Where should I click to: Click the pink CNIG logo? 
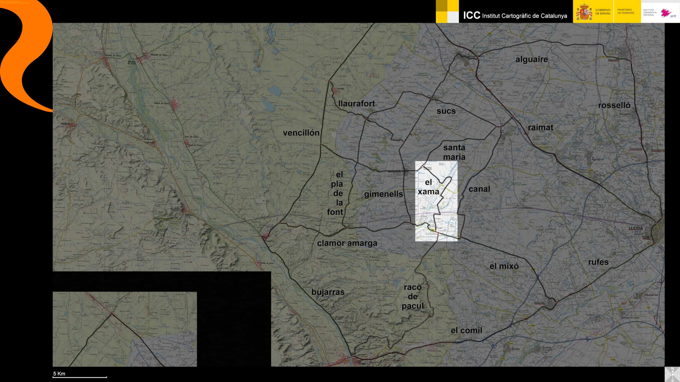tap(666, 13)
